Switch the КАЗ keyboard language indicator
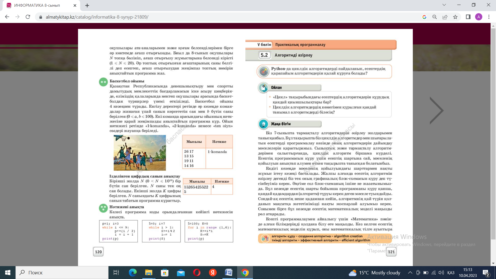This screenshot has height=279, width=496. coord(451,273)
